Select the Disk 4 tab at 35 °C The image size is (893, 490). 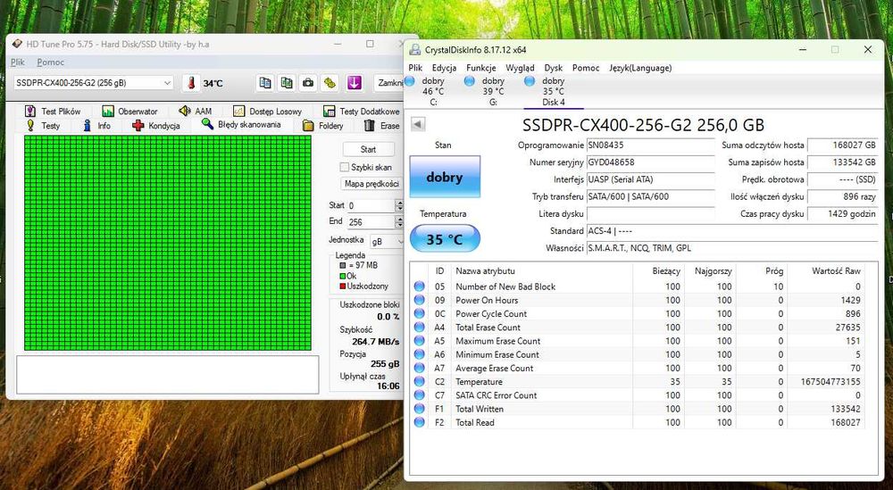554,91
